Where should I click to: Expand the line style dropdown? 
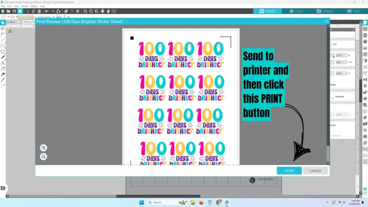54,17
